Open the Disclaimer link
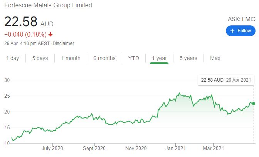 tap(63, 43)
